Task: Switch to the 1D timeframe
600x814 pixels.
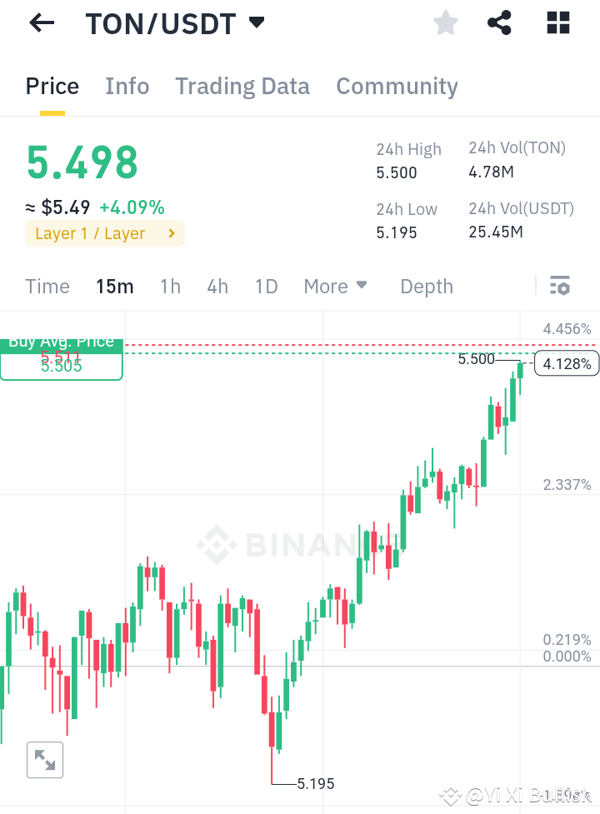Action: (266, 286)
